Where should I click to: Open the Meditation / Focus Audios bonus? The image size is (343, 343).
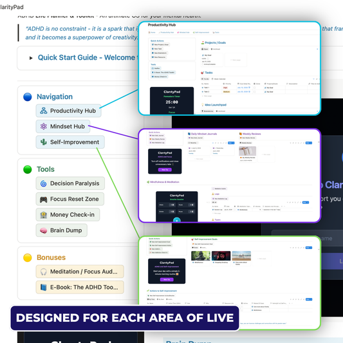coord(80,272)
